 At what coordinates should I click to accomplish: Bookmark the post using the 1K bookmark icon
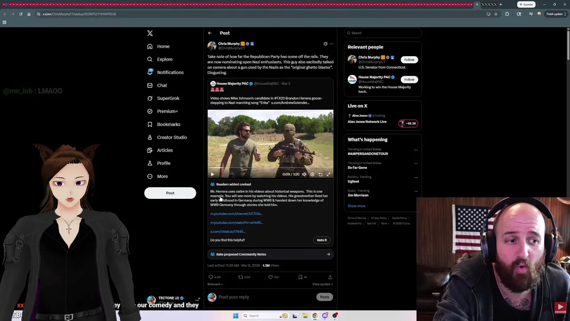click(x=300, y=277)
